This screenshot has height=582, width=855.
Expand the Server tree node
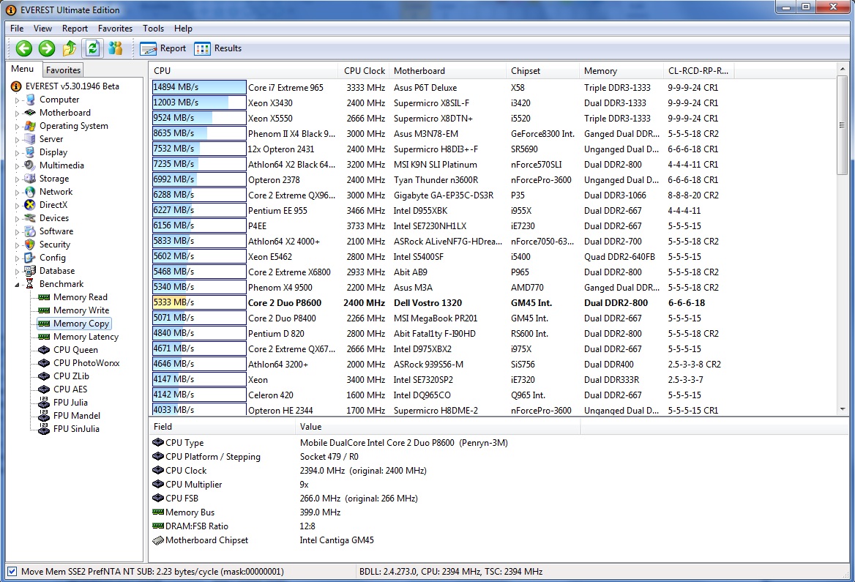point(17,139)
